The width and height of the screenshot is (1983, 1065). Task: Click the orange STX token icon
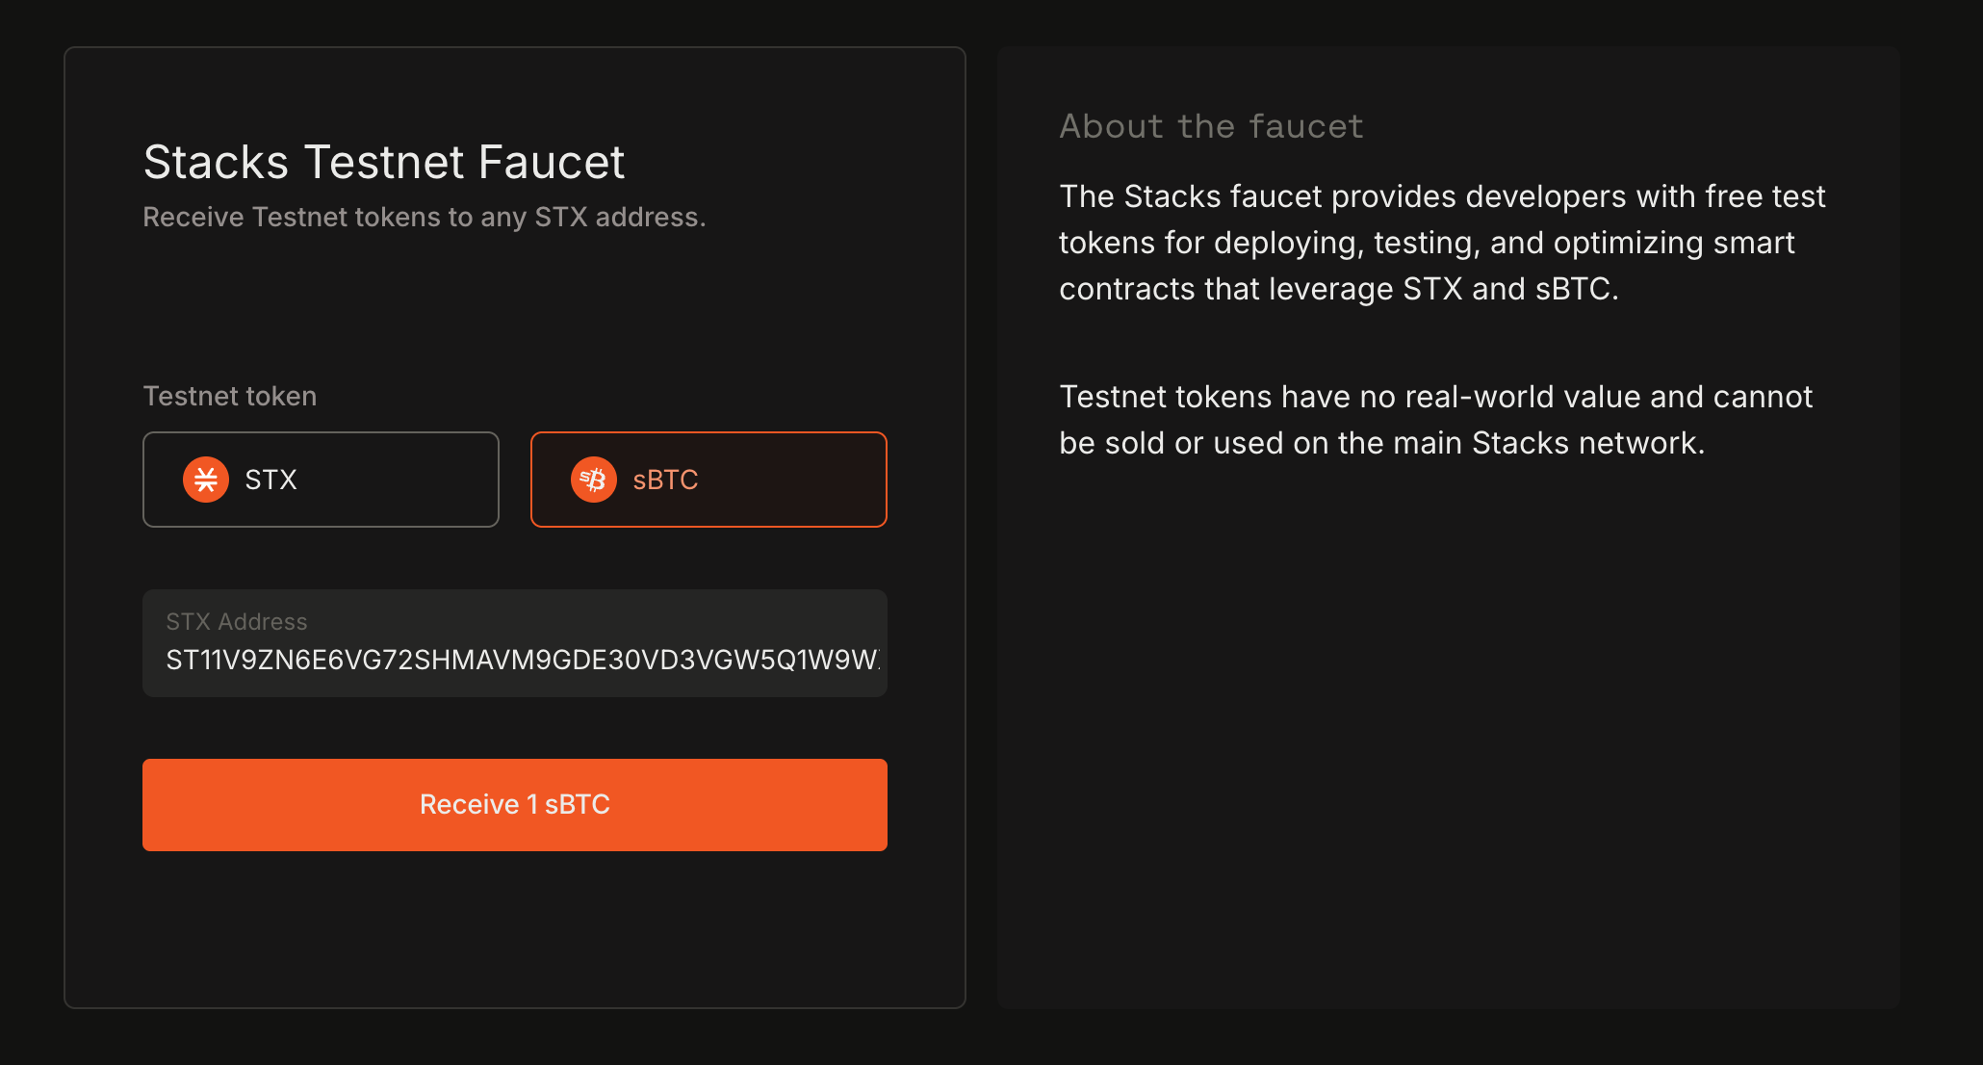point(206,480)
